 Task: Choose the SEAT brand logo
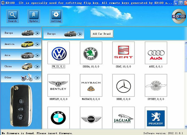point(123,53)
